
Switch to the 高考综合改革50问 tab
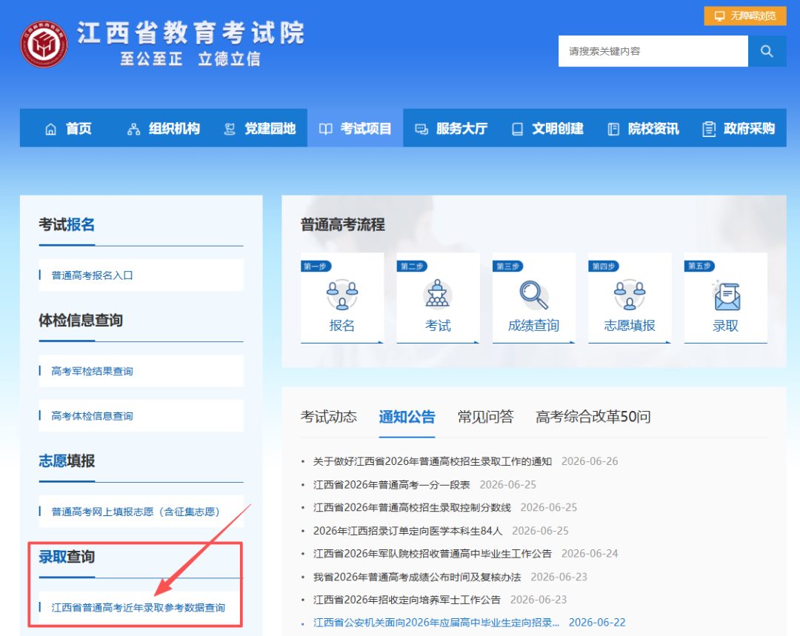coord(593,417)
